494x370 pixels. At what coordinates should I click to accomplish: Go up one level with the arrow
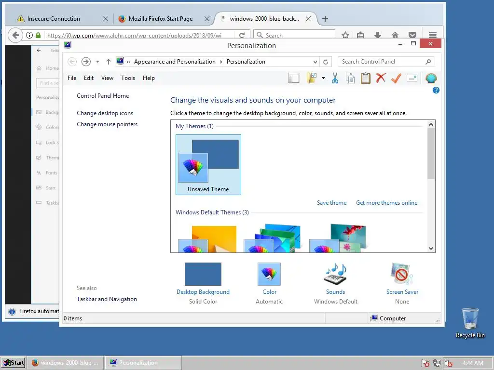(x=109, y=62)
